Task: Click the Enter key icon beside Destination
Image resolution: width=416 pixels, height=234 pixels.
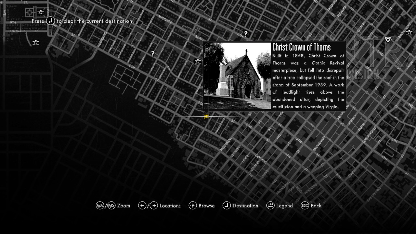Action: coord(227,205)
